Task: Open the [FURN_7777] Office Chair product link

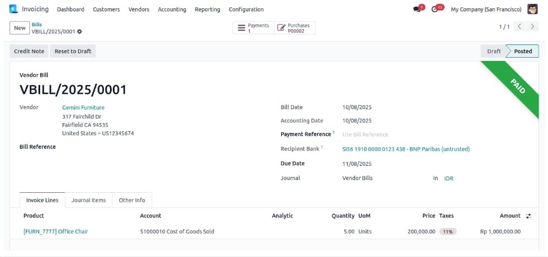Action: 56,232
